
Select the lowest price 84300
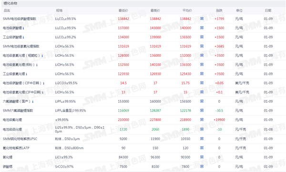point(123,157)
